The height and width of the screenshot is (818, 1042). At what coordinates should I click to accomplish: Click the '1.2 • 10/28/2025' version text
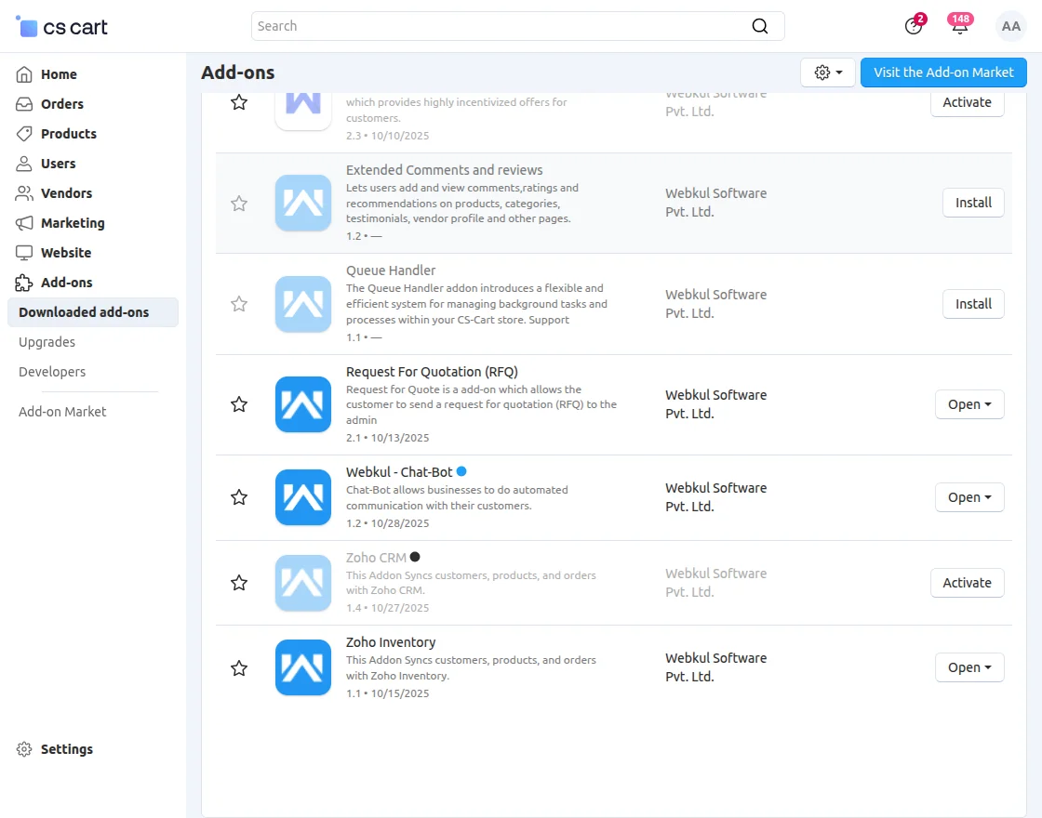pyautogui.click(x=387, y=523)
